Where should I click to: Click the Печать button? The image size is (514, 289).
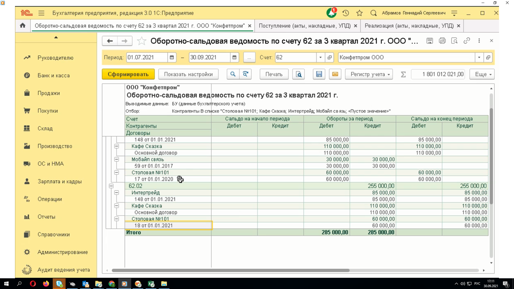pos(274,74)
